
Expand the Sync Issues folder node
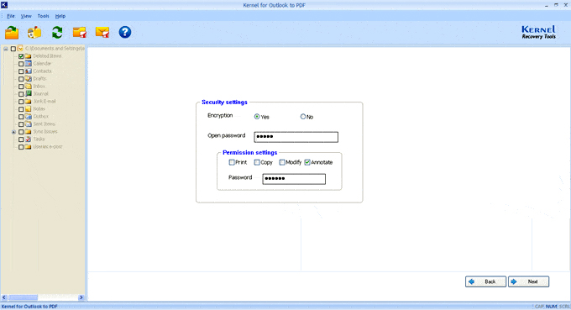tap(13, 132)
